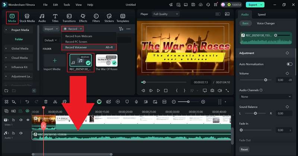
Task: Switch to the Speed tab
Action: coord(261,14)
